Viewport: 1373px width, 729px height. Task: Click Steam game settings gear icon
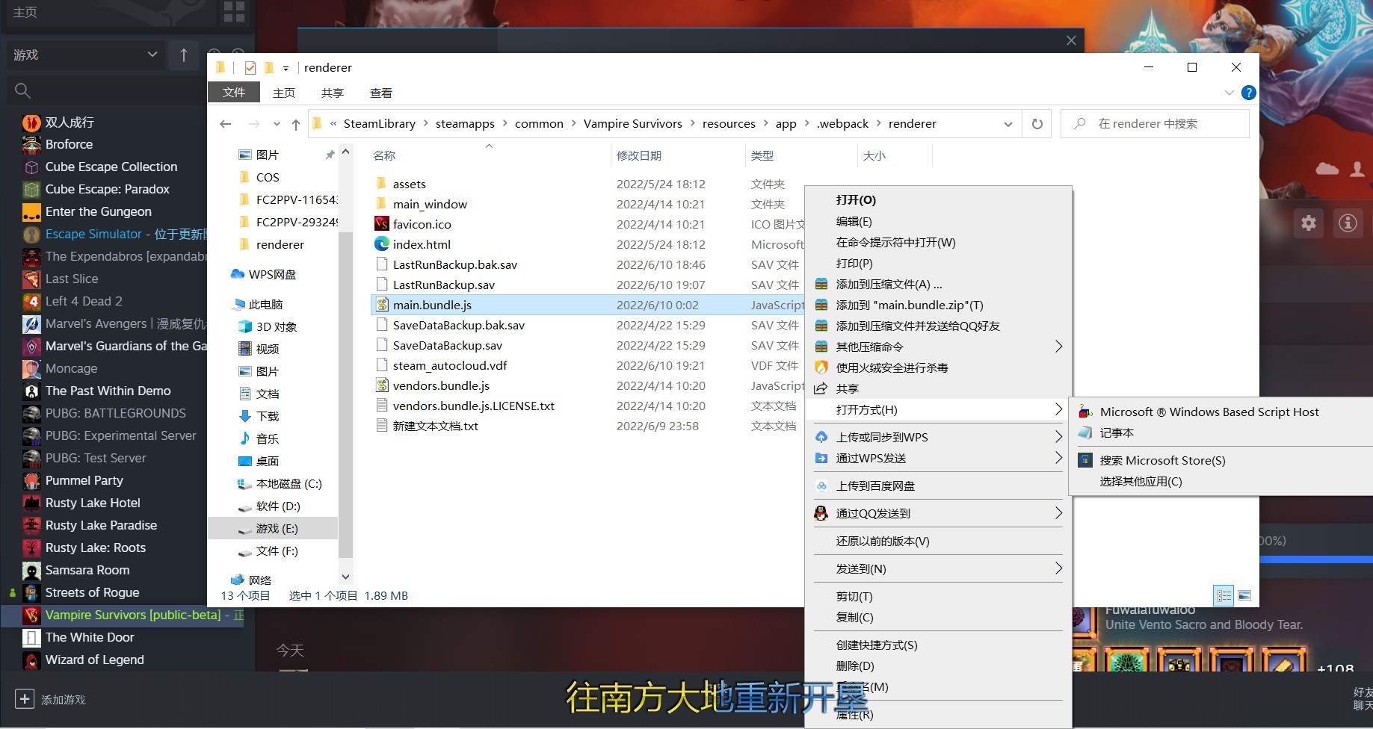1308,223
